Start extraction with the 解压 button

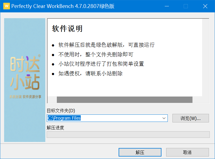coord(140,152)
